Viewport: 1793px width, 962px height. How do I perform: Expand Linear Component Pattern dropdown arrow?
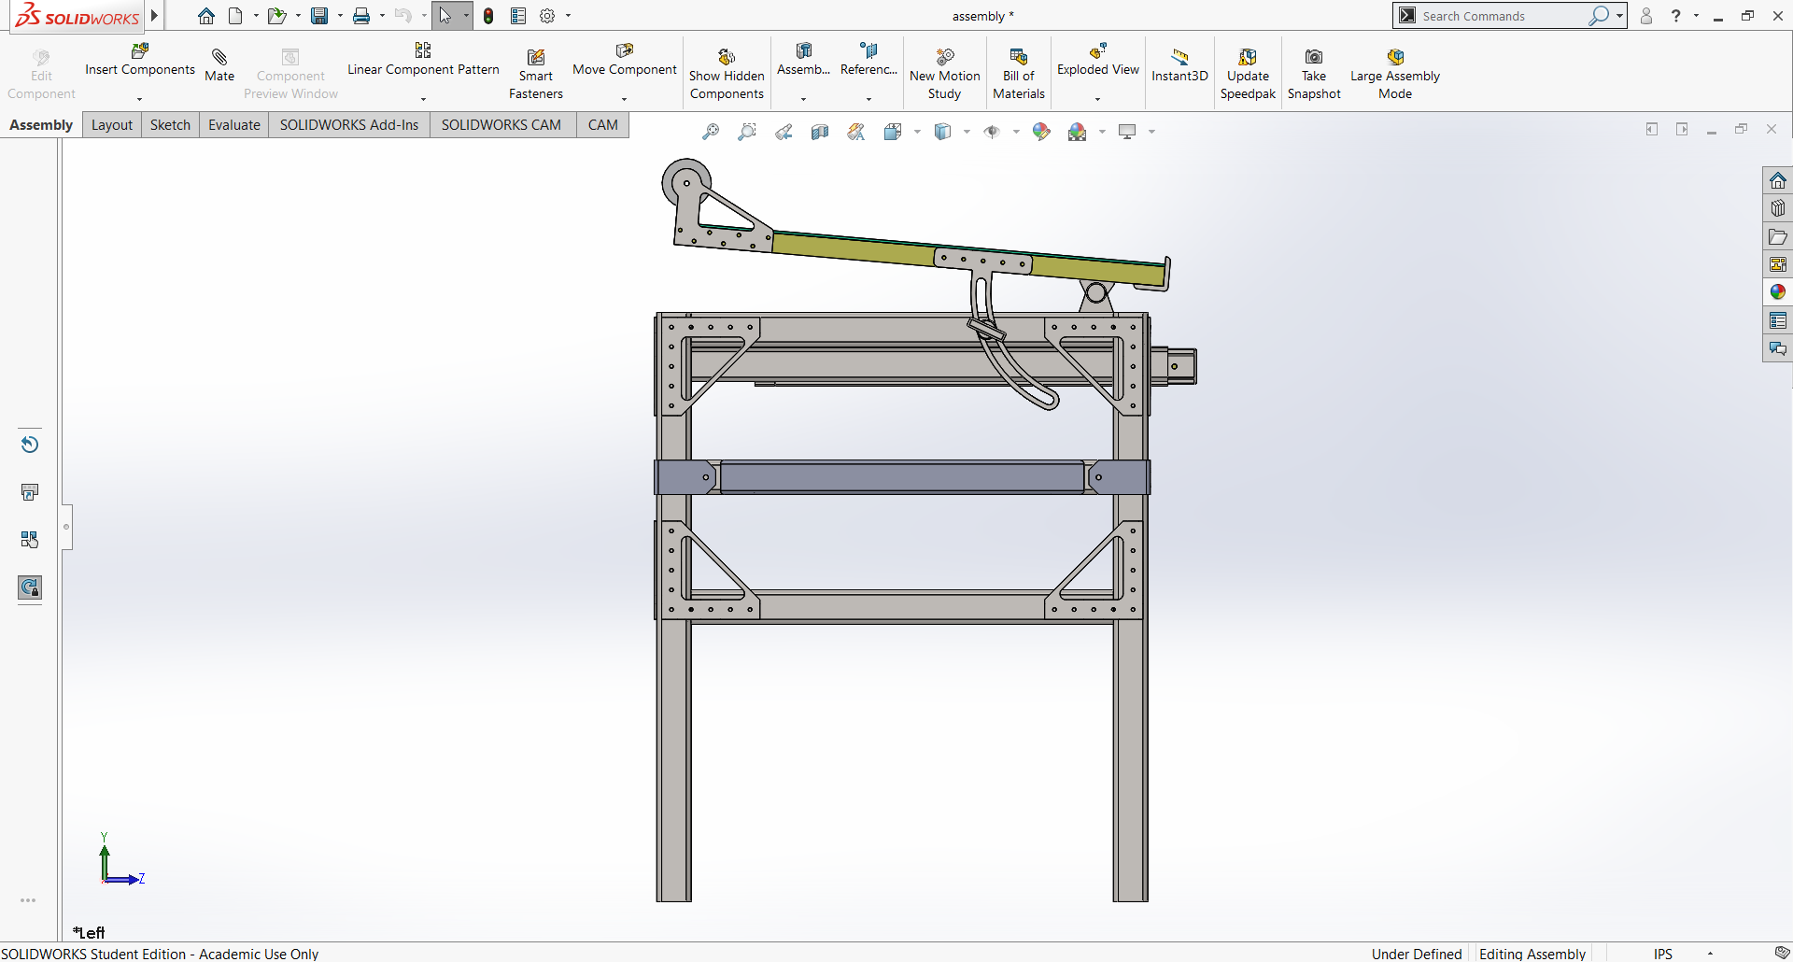[x=423, y=99]
